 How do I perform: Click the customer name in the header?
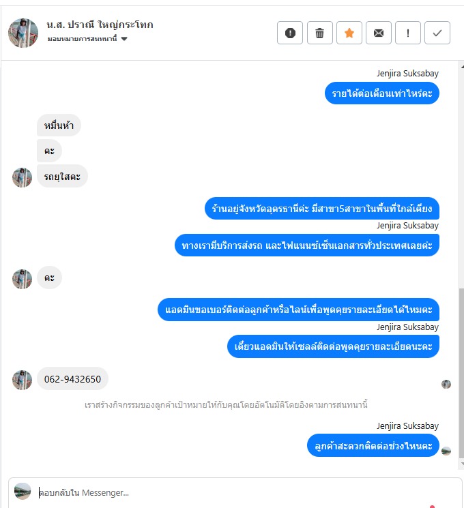(100, 25)
